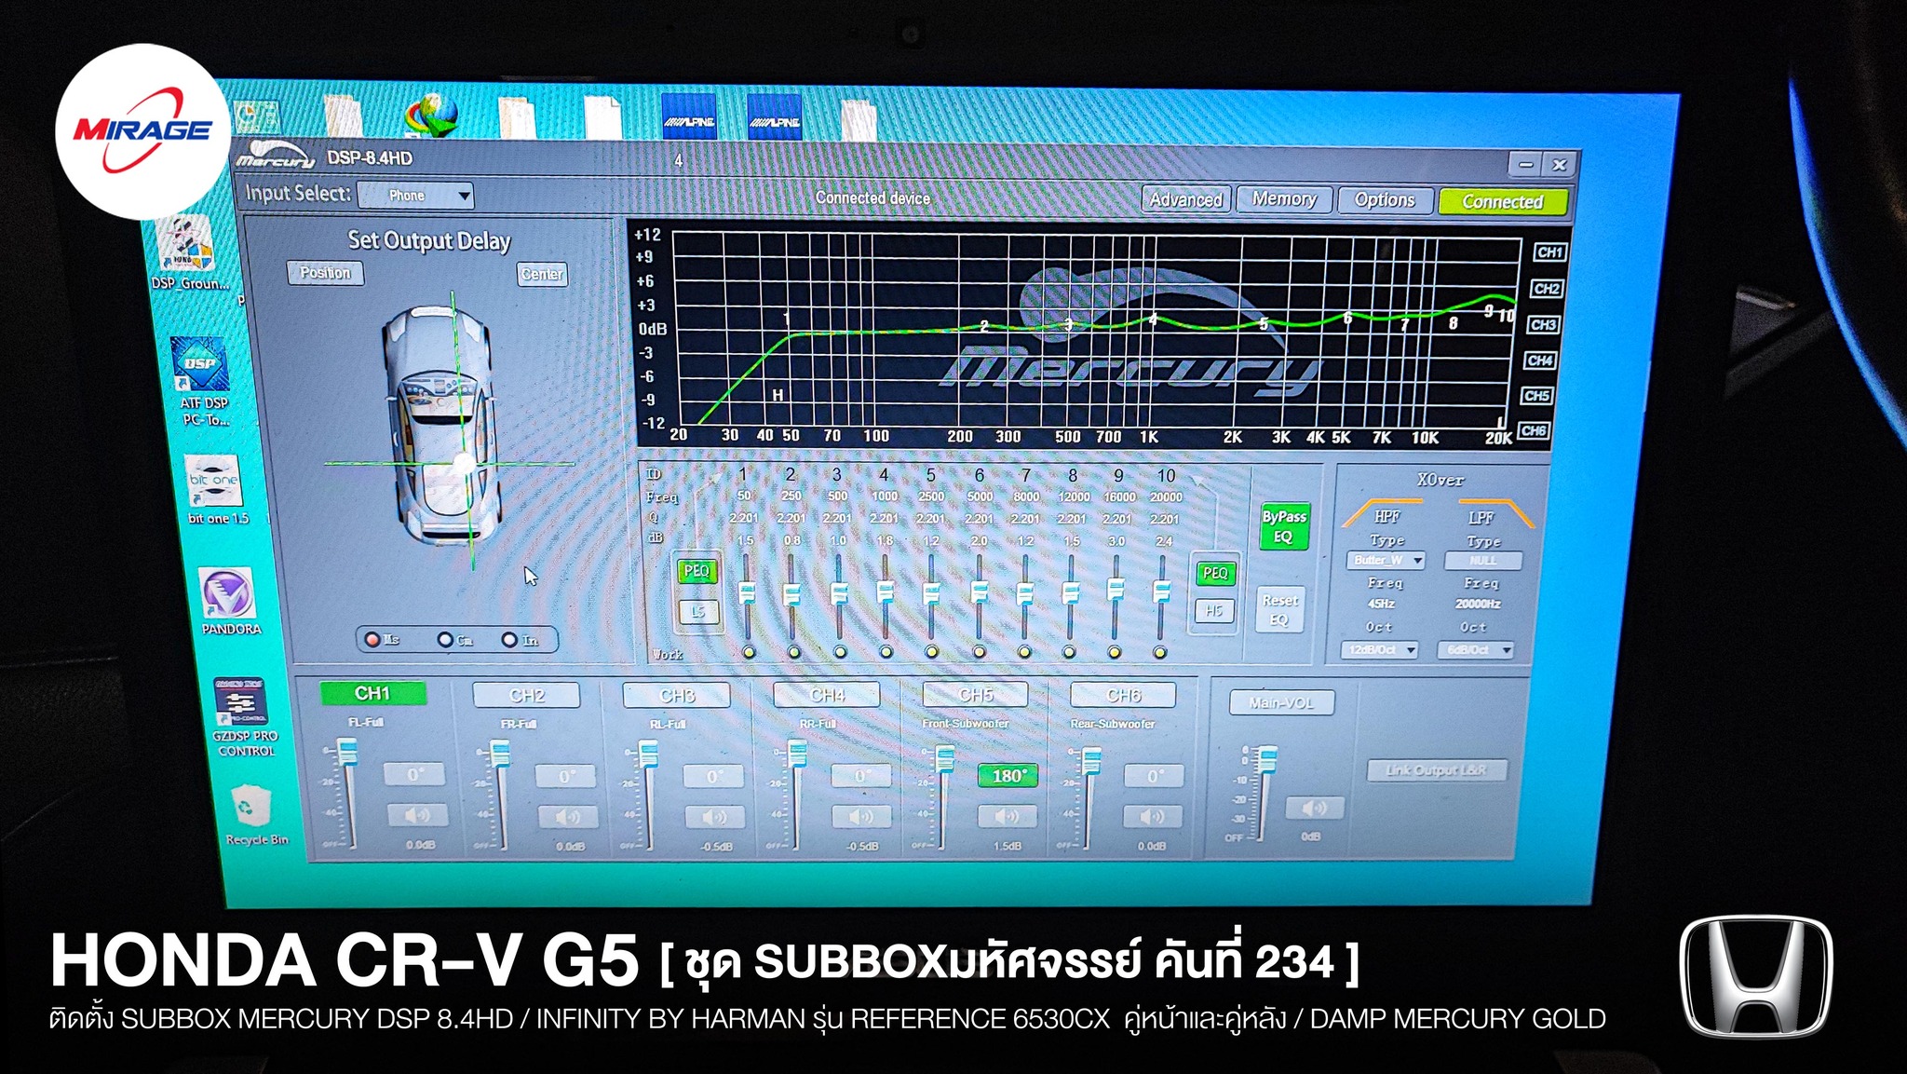This screenshot has height=1074, width=1907.
Task: Open the Input Select Phone dropdown
Action: (415, 196)
